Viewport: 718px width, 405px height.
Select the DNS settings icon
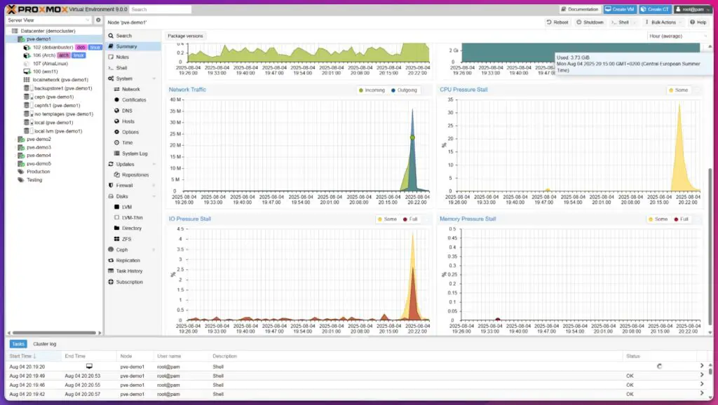(128, 111)
